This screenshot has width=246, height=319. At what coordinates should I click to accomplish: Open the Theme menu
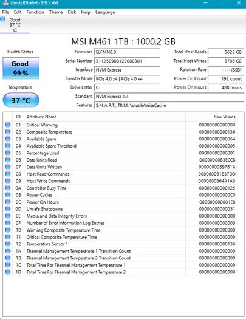pyautogui.click(x=56, y=12)
